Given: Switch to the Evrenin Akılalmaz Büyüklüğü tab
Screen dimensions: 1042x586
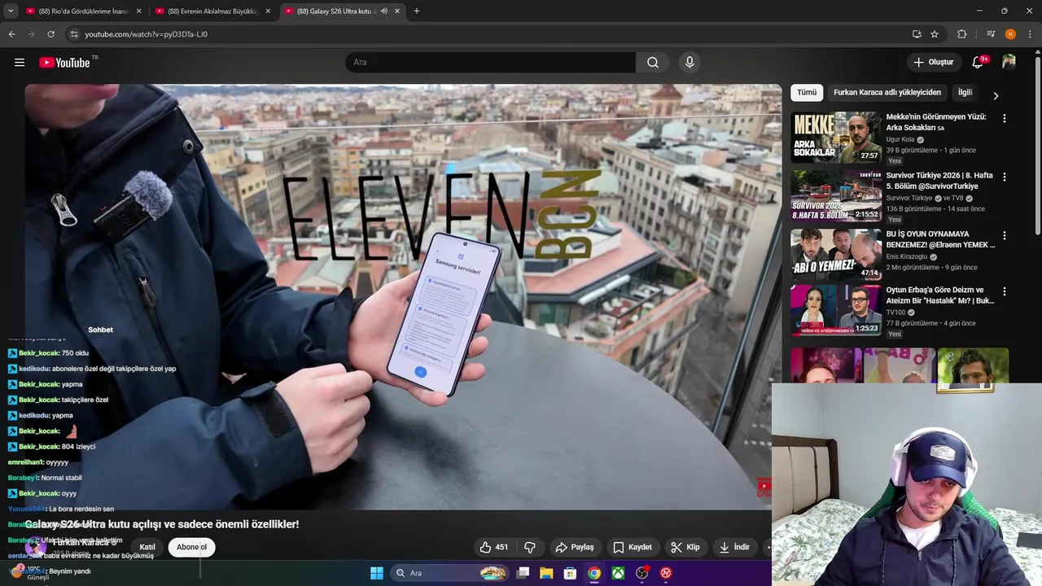Looking at the screenshot, I should point(212,11).
